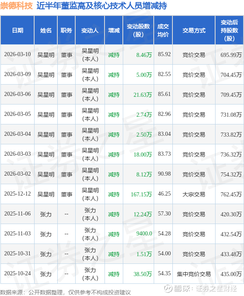Click the holdings value 731.08万

click(x=231, y=115)
